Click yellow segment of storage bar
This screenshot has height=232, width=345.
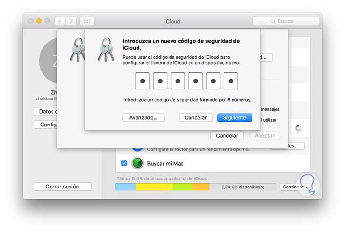coord(154,187)
